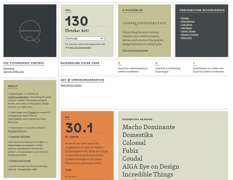This screenshot has width=233, height=180.
Task: Click 'A Division Of' heading
Action: coord(133,10)
